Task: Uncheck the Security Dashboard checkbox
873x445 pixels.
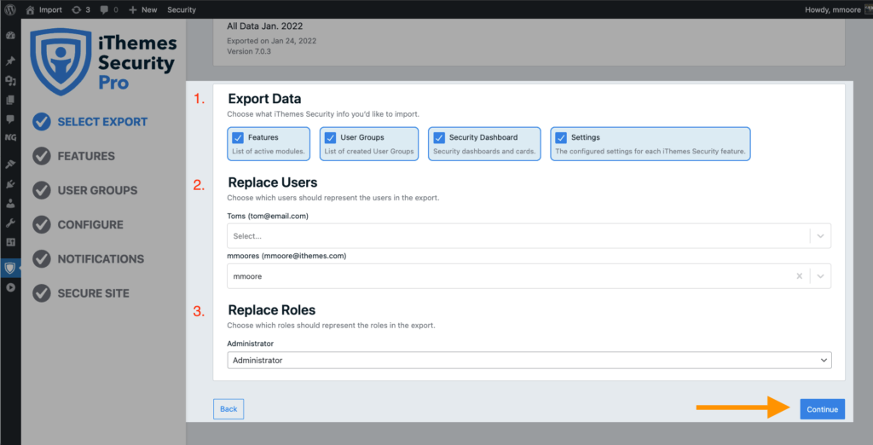Action: point(439,137)
